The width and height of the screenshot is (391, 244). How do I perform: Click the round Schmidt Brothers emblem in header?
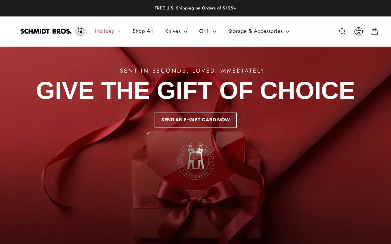[80, 31]
